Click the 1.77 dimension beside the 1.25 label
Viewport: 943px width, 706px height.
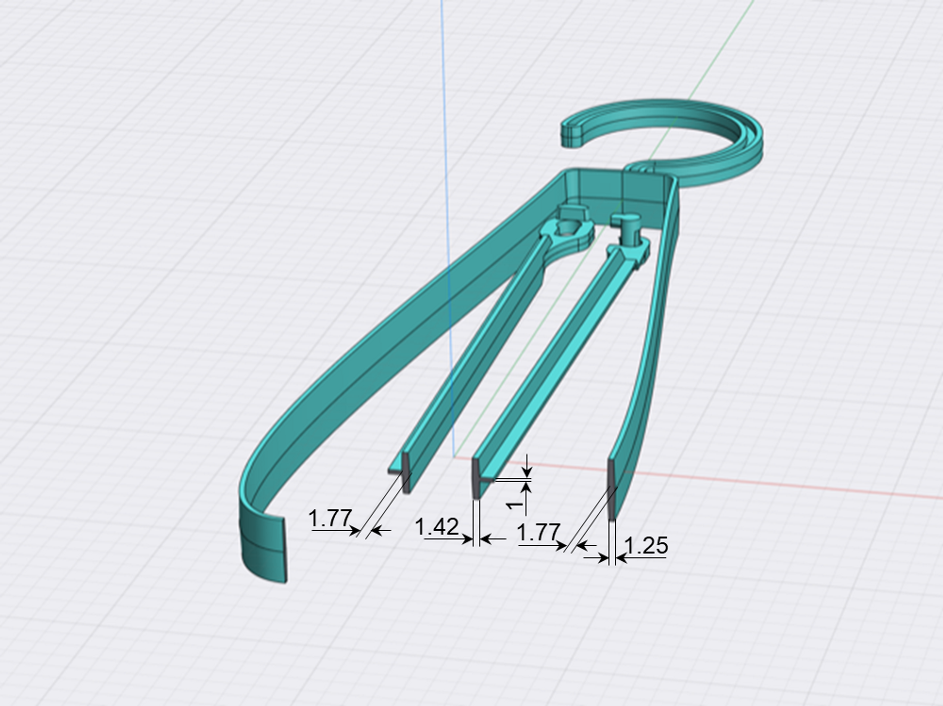coord(539,533)
